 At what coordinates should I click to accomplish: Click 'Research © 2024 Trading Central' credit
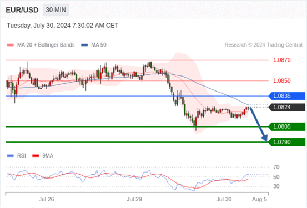(263, 45)
